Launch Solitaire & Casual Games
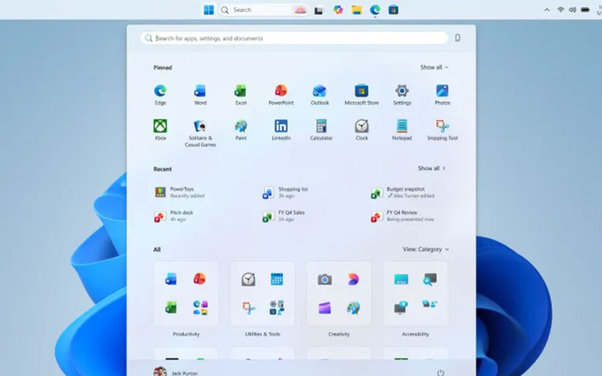 (x=200, y=133)
